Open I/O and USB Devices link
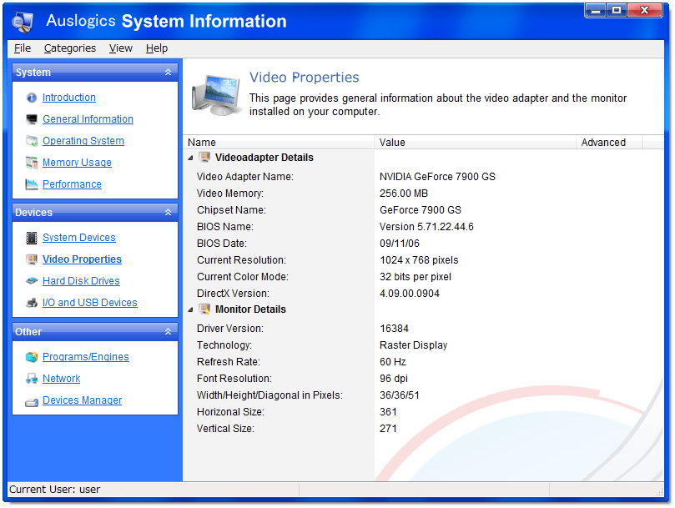The height and width of the screenshot is (508, 675). [89, 303]
